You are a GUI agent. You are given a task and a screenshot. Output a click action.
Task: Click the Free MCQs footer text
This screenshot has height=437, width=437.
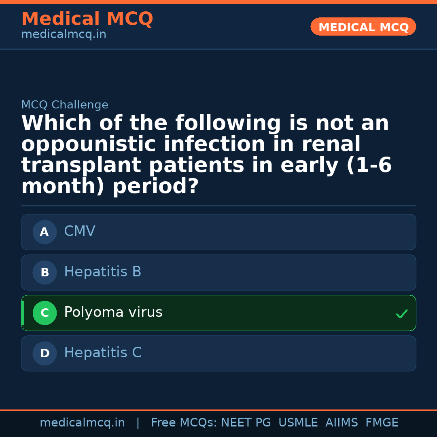pyautogui.click(x=184, y=423)
